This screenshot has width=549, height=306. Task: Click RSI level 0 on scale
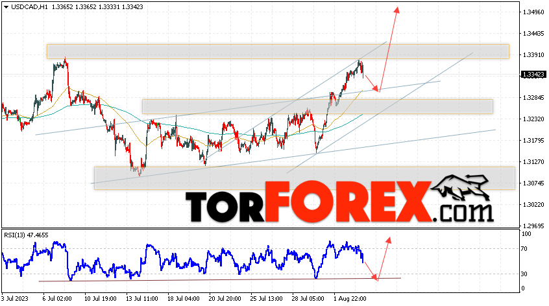(x=523, y=288)
